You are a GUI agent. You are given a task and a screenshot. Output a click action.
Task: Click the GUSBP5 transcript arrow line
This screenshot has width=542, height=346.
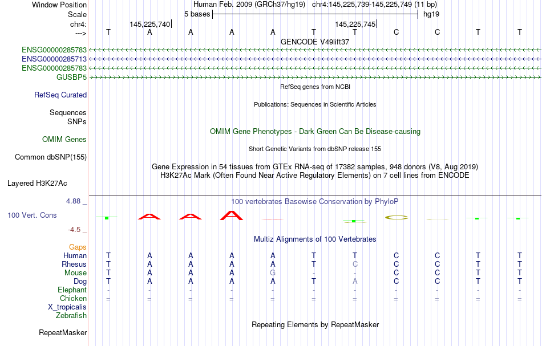315,78
